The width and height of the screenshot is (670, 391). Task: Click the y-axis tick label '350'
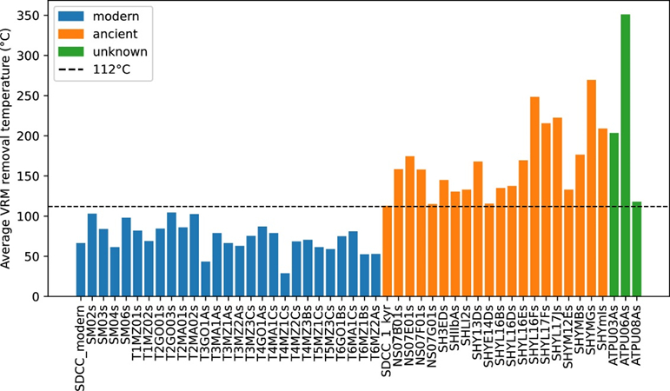click(28, 16)
